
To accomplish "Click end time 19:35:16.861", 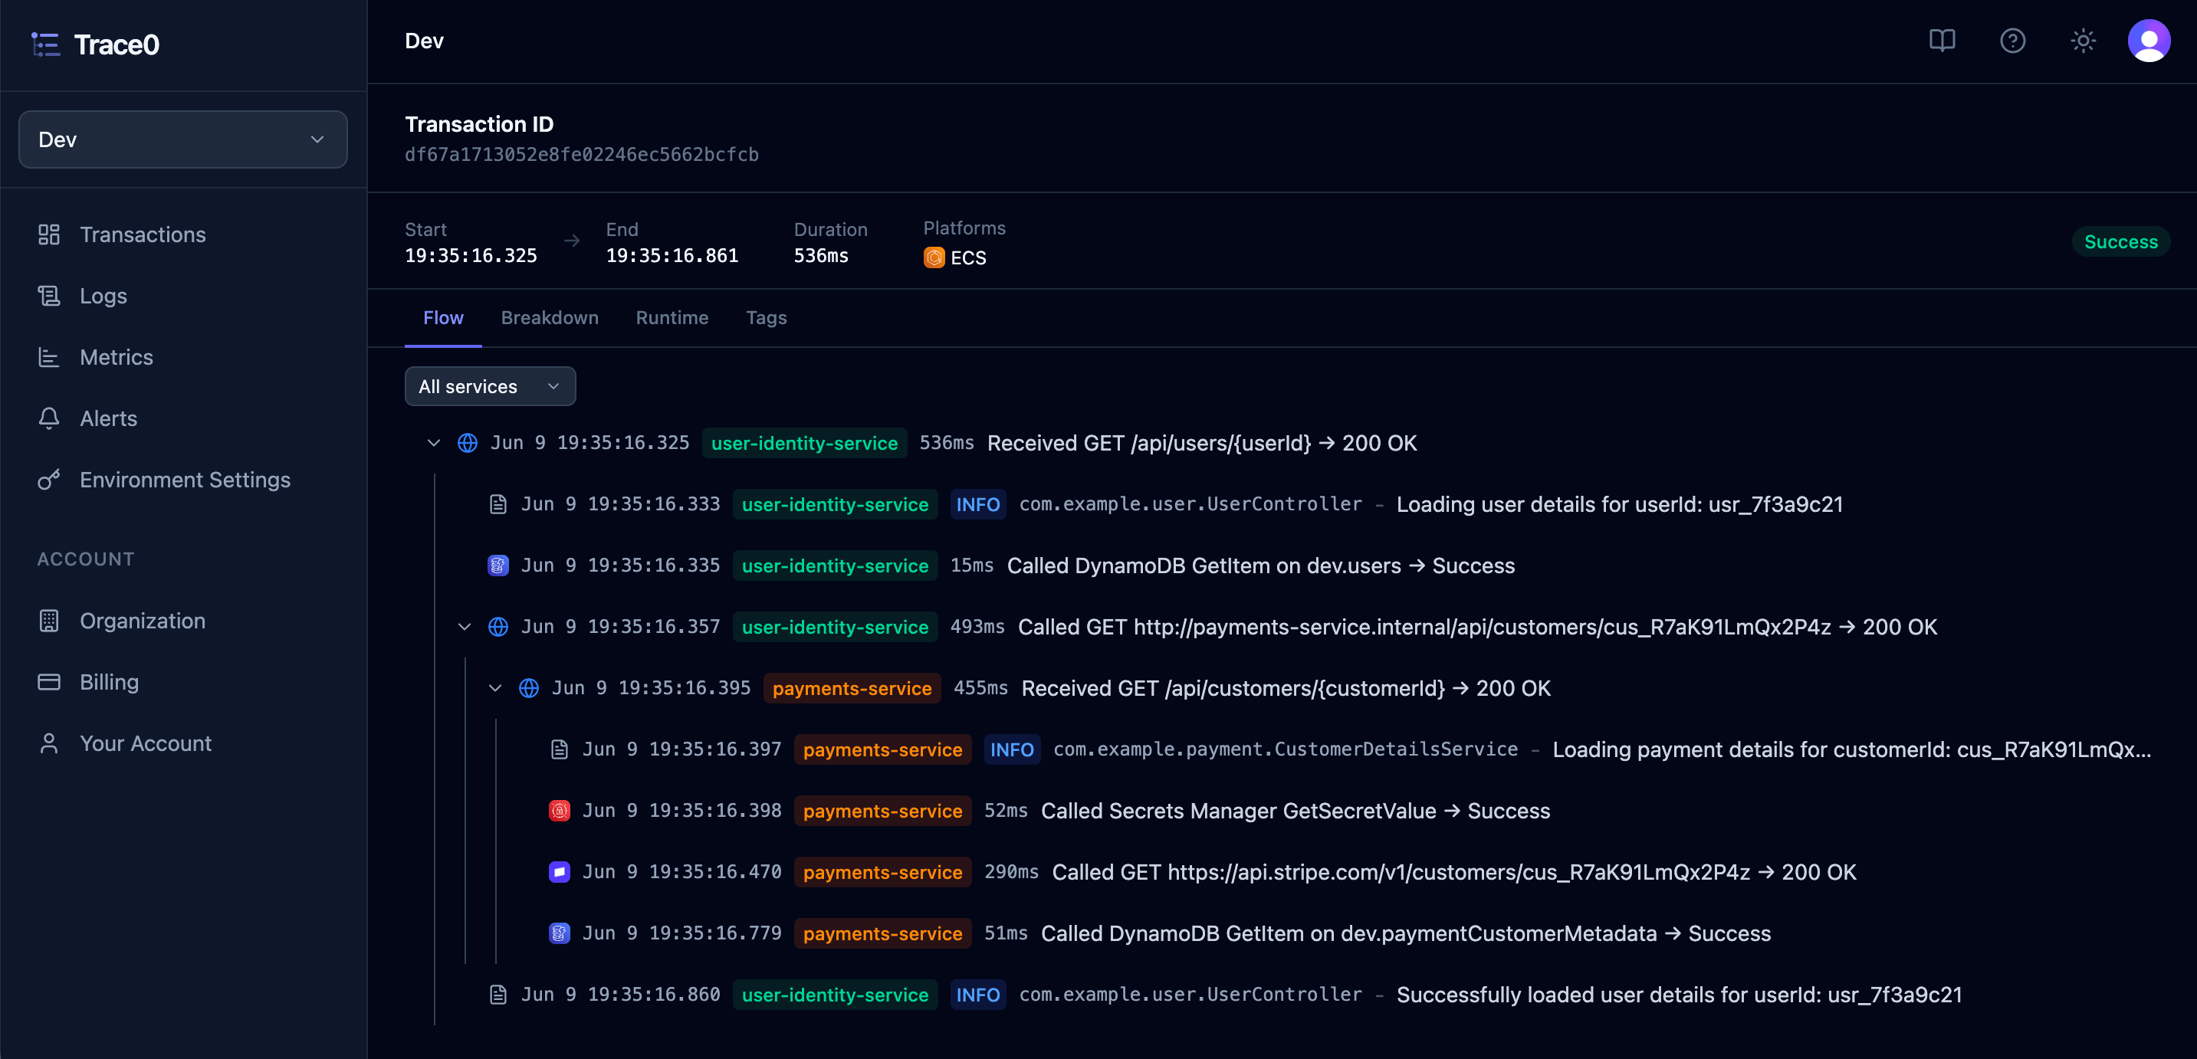I will click(672, 256).
